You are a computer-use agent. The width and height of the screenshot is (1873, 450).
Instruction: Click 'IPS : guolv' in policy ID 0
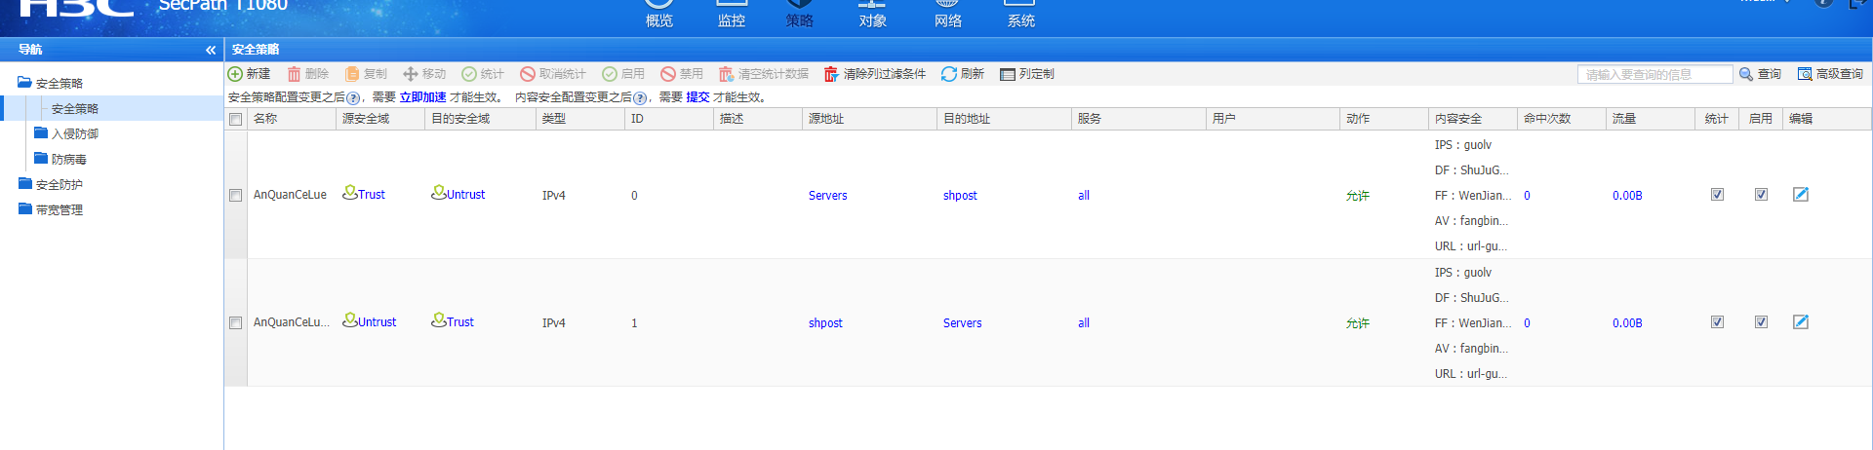1463,145
